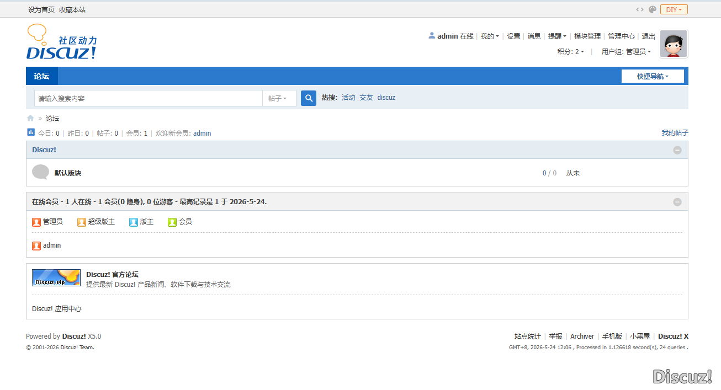Open the 我的 dropdown menu
This screenshot has width=721, height=390.
pos(490,36)
